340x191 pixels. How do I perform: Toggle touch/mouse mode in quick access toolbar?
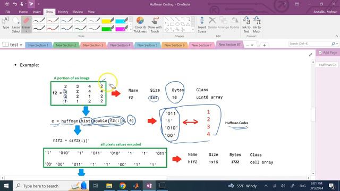(22, 4)
